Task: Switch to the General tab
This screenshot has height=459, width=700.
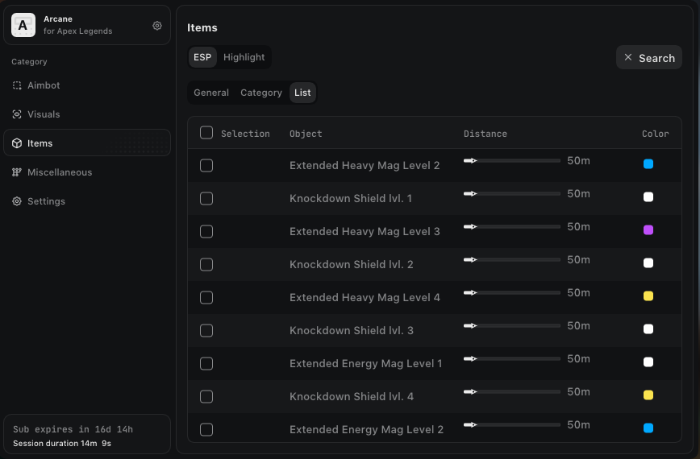Action: click(x=211, y=93)
